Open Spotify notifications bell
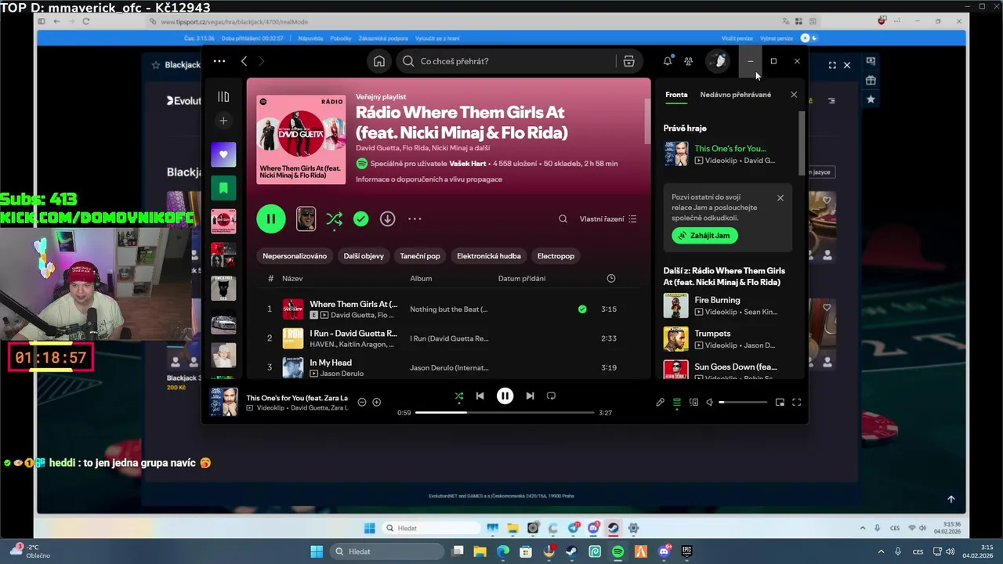Screen dimensions: 1003x564 (x=668, y=61)
